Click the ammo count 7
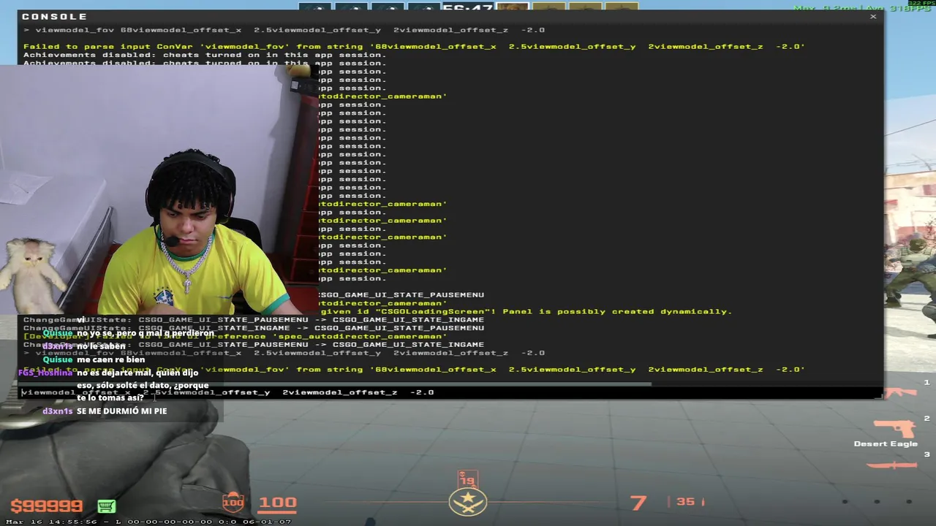The height and width of the screenshot is (526, 936). (638, 503)
